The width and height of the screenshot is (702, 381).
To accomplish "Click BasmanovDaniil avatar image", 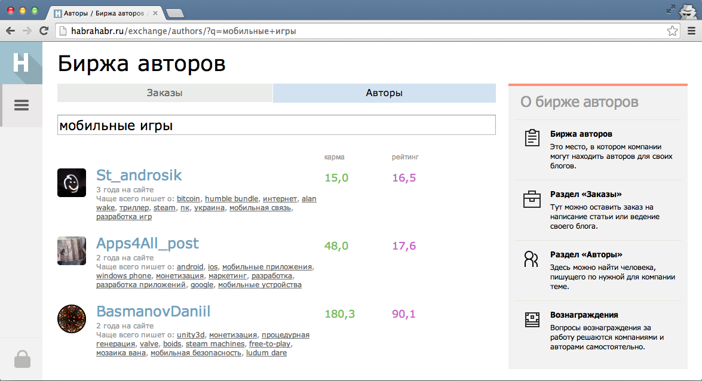I will [72, 319].
